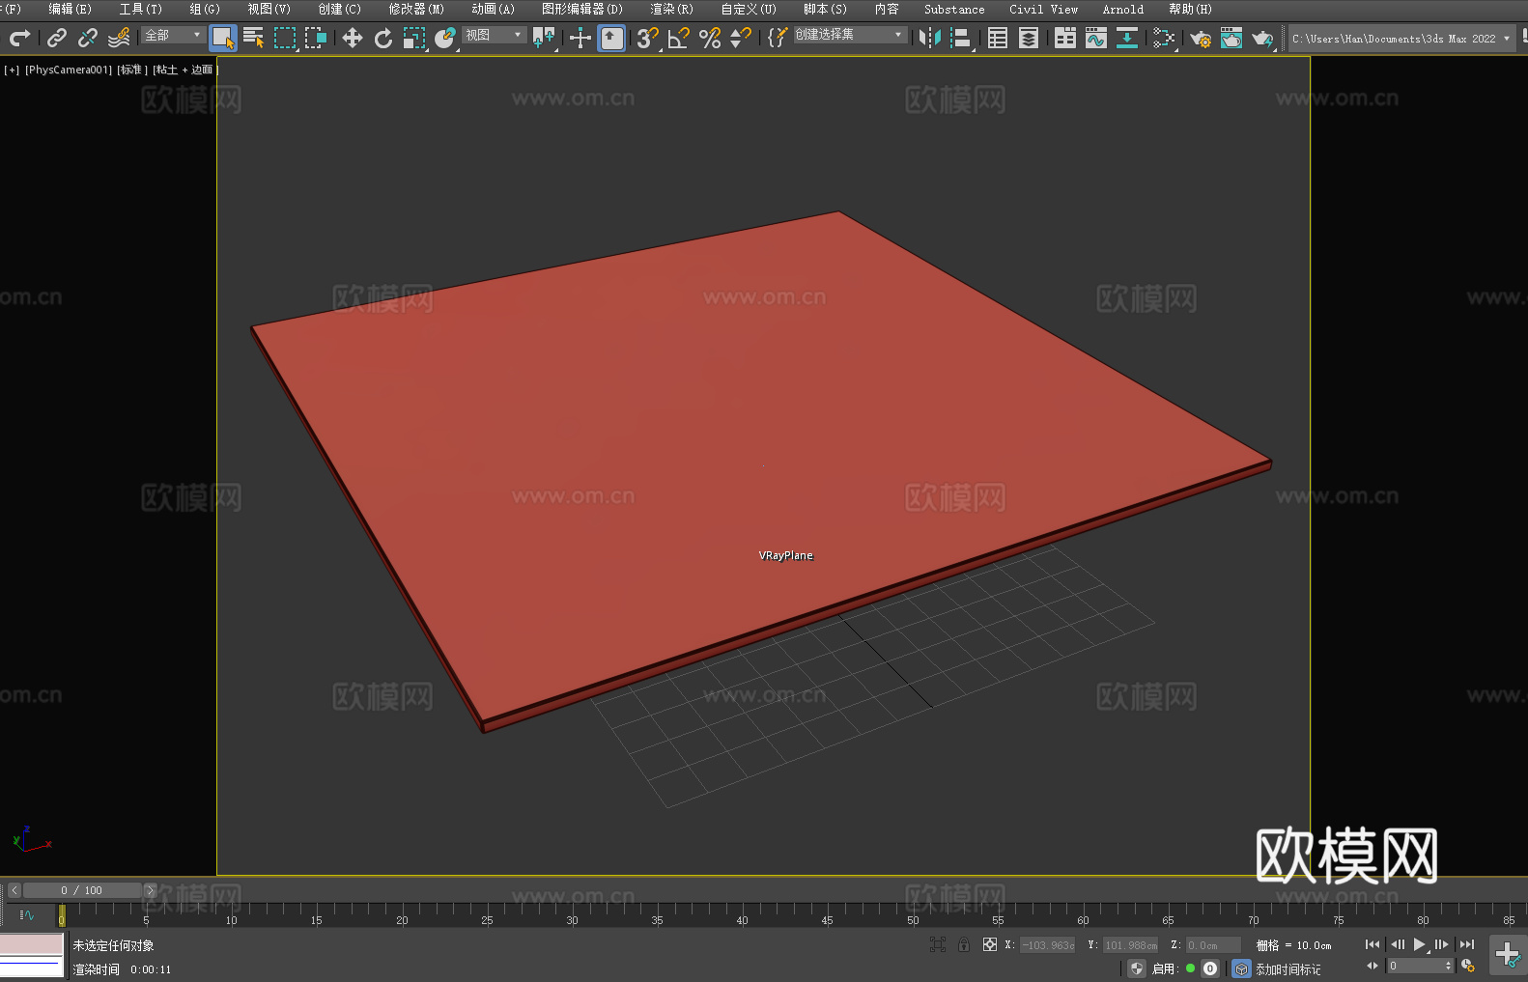Click the 添加时间标记 button

pyautogui.click(x=1287, y=968)
